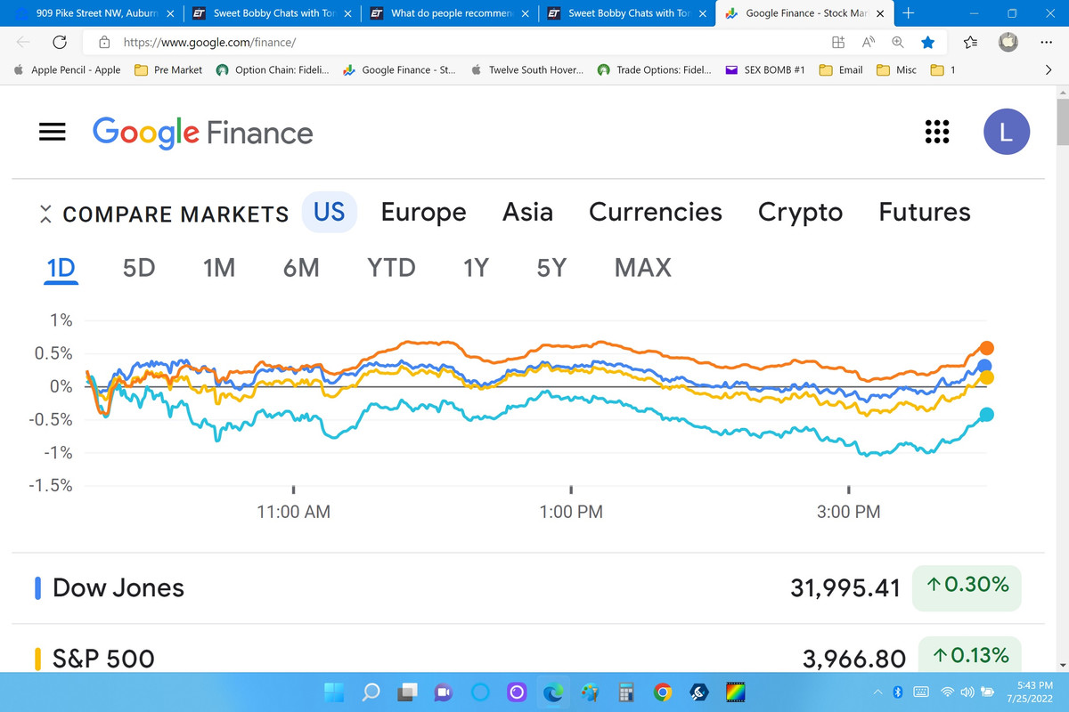Select the Currencies tab
The image size is (1069, 712).
pyautogui.click(x=656, y=212)
